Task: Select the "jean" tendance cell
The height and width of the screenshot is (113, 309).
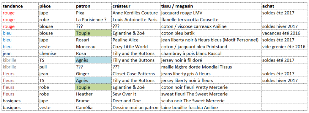Action: click(x=20, y=53)
